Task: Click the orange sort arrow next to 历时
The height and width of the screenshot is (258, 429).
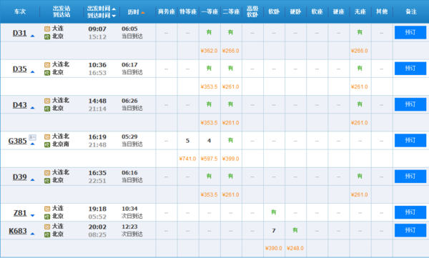Action: point(143,12)
